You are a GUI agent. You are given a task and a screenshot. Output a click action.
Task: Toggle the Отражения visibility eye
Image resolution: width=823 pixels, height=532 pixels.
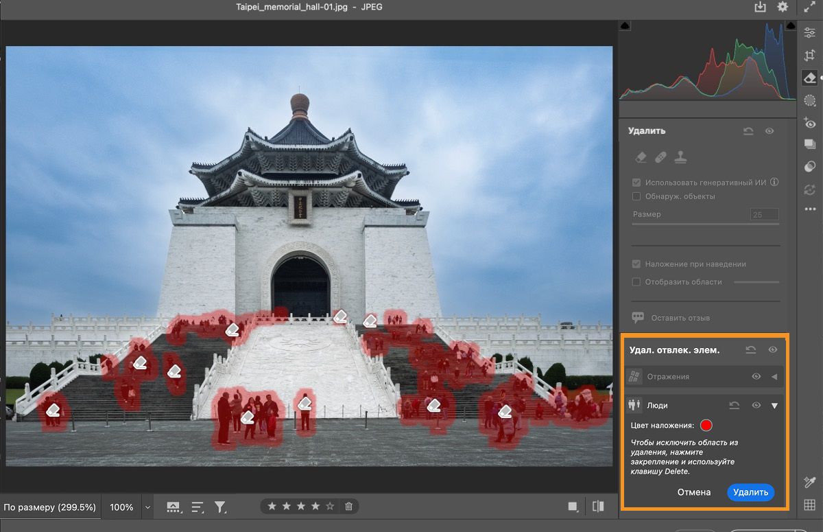coord(756,377)
